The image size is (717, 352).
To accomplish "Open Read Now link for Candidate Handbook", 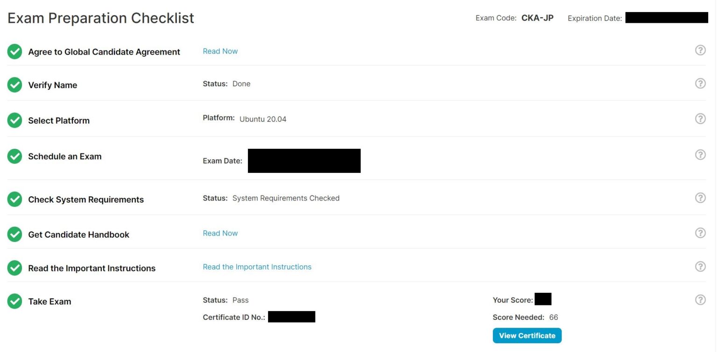I will coord(220,233).
